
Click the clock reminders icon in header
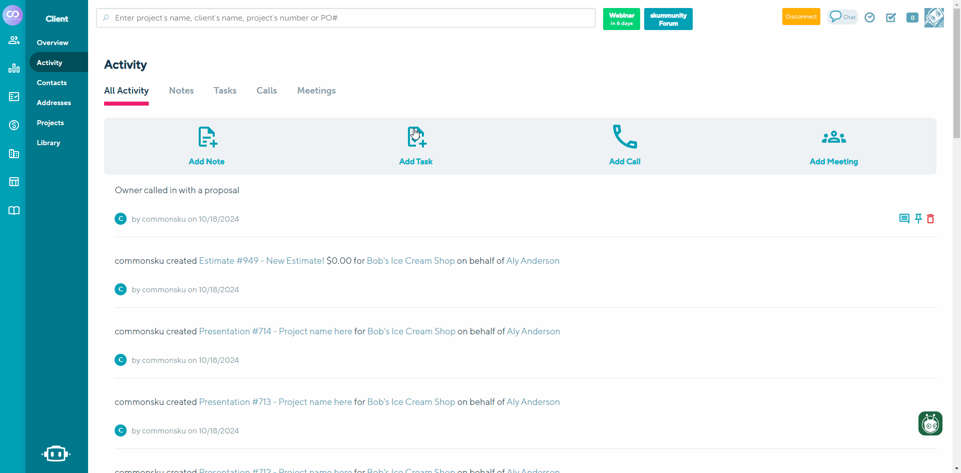[x=870, y=18]
